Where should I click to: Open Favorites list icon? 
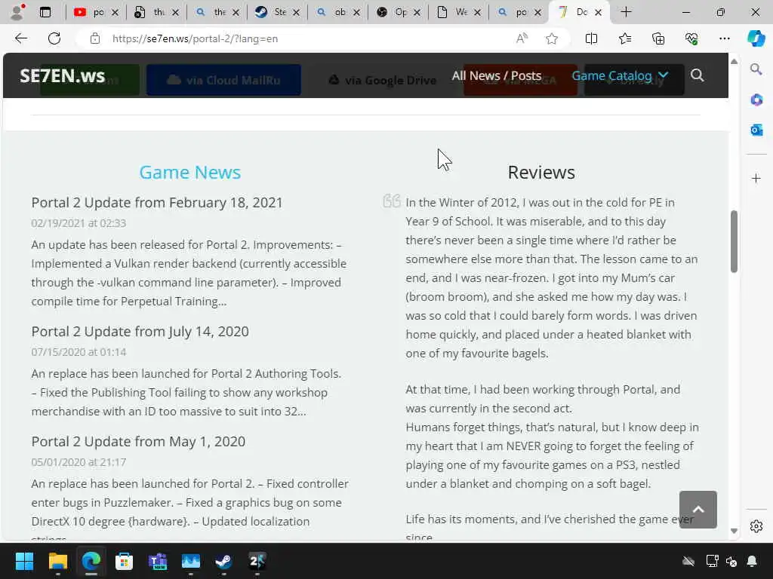[624, 38]
